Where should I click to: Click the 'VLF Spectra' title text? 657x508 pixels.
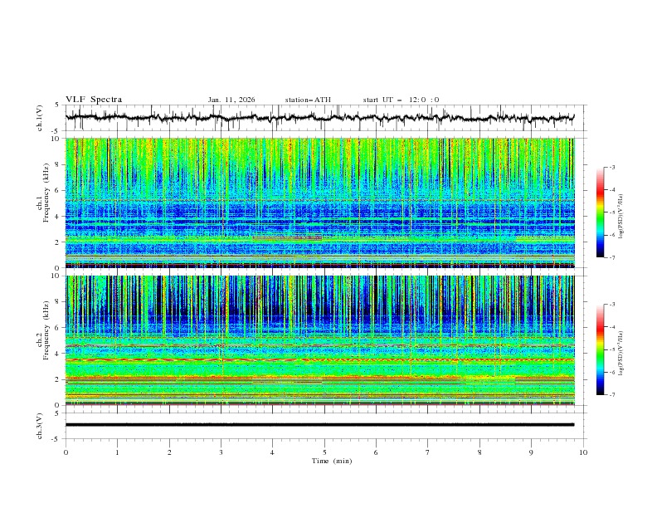click(x=94, y=100)
